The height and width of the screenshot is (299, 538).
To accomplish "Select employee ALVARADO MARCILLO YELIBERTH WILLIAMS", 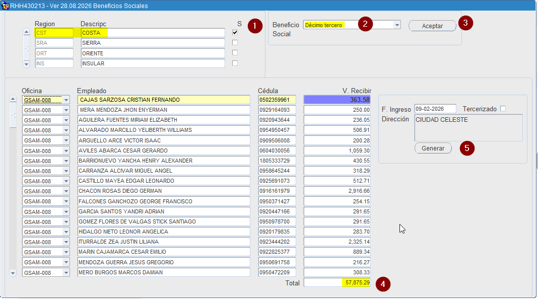I will (x=164, y=130).
